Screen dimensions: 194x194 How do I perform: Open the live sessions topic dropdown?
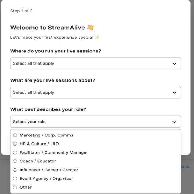pyautogui.click(x=95, y=92)
